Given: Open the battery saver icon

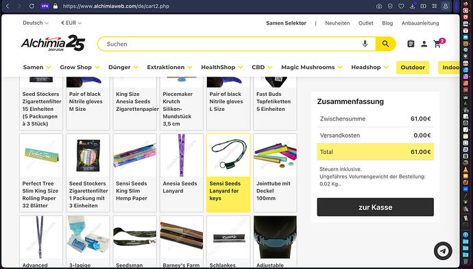Looking at the screenshot, I should pyautogui.click(x=423, y=6).
